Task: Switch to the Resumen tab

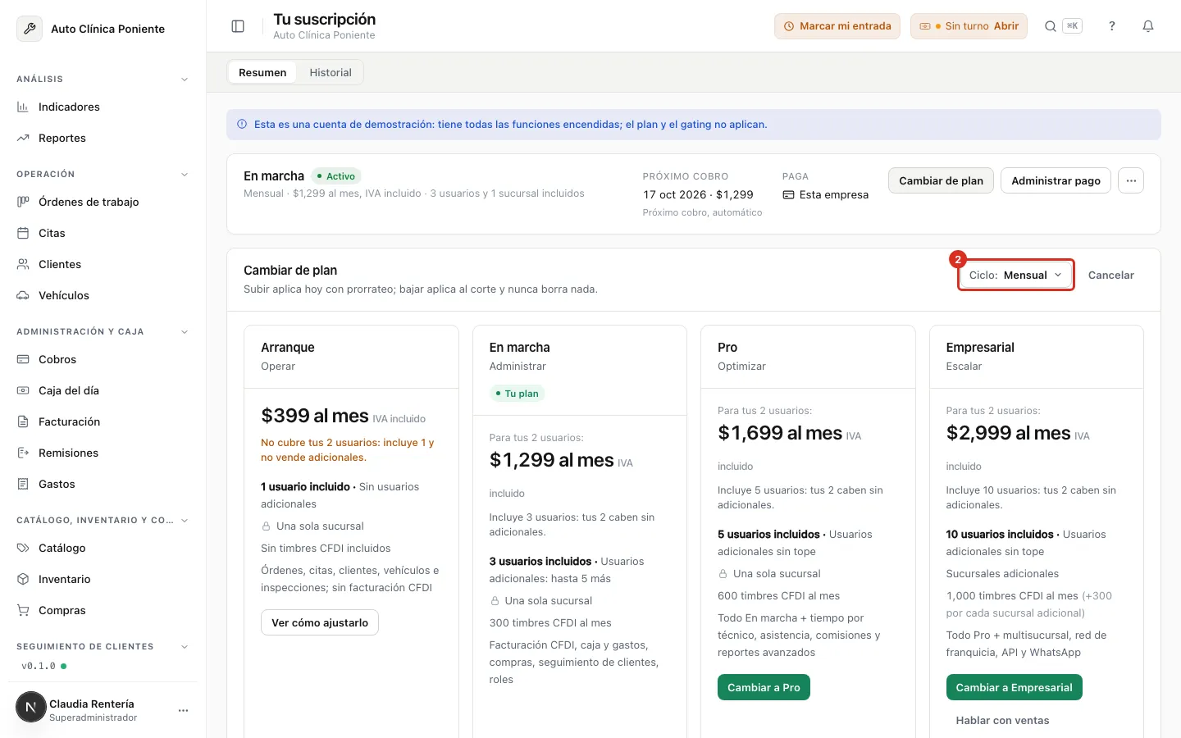Action: click(x=262, y=72)
